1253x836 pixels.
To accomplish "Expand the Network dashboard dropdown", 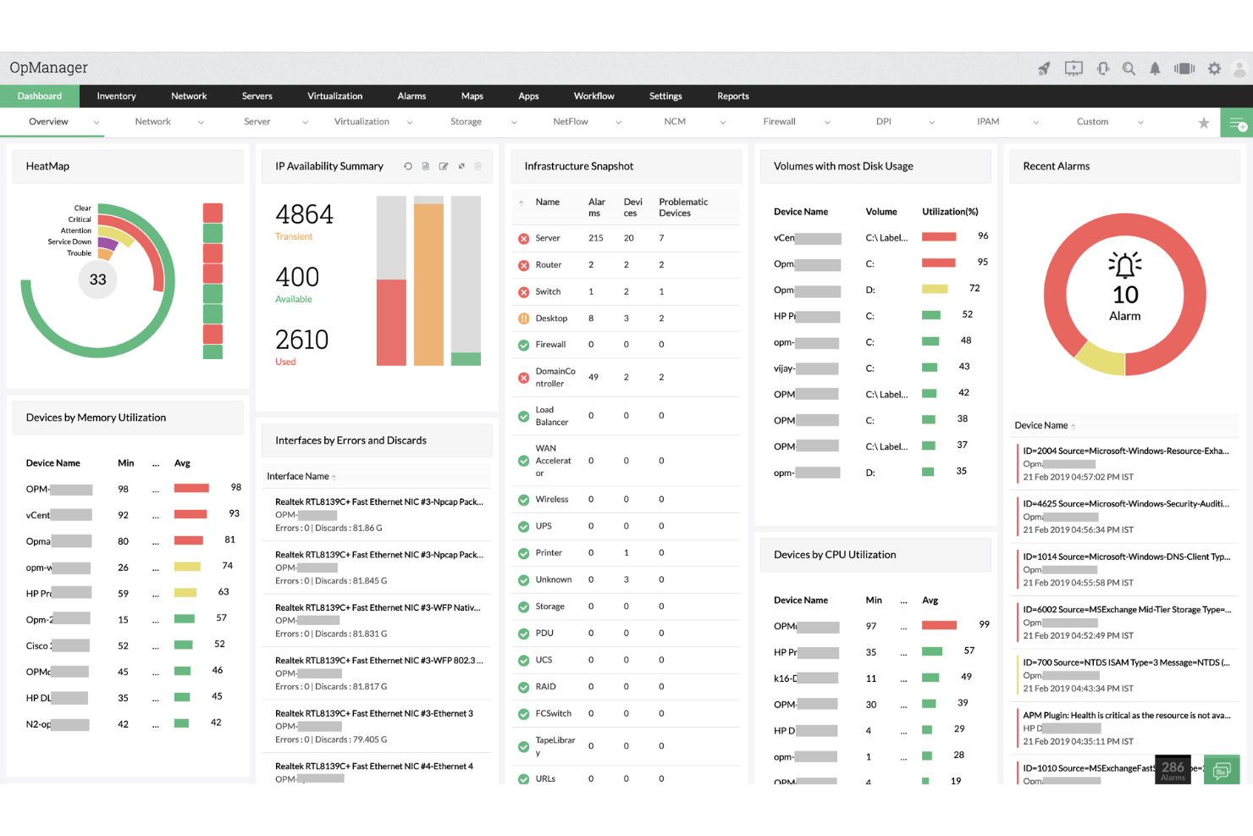I will point(201,122).
